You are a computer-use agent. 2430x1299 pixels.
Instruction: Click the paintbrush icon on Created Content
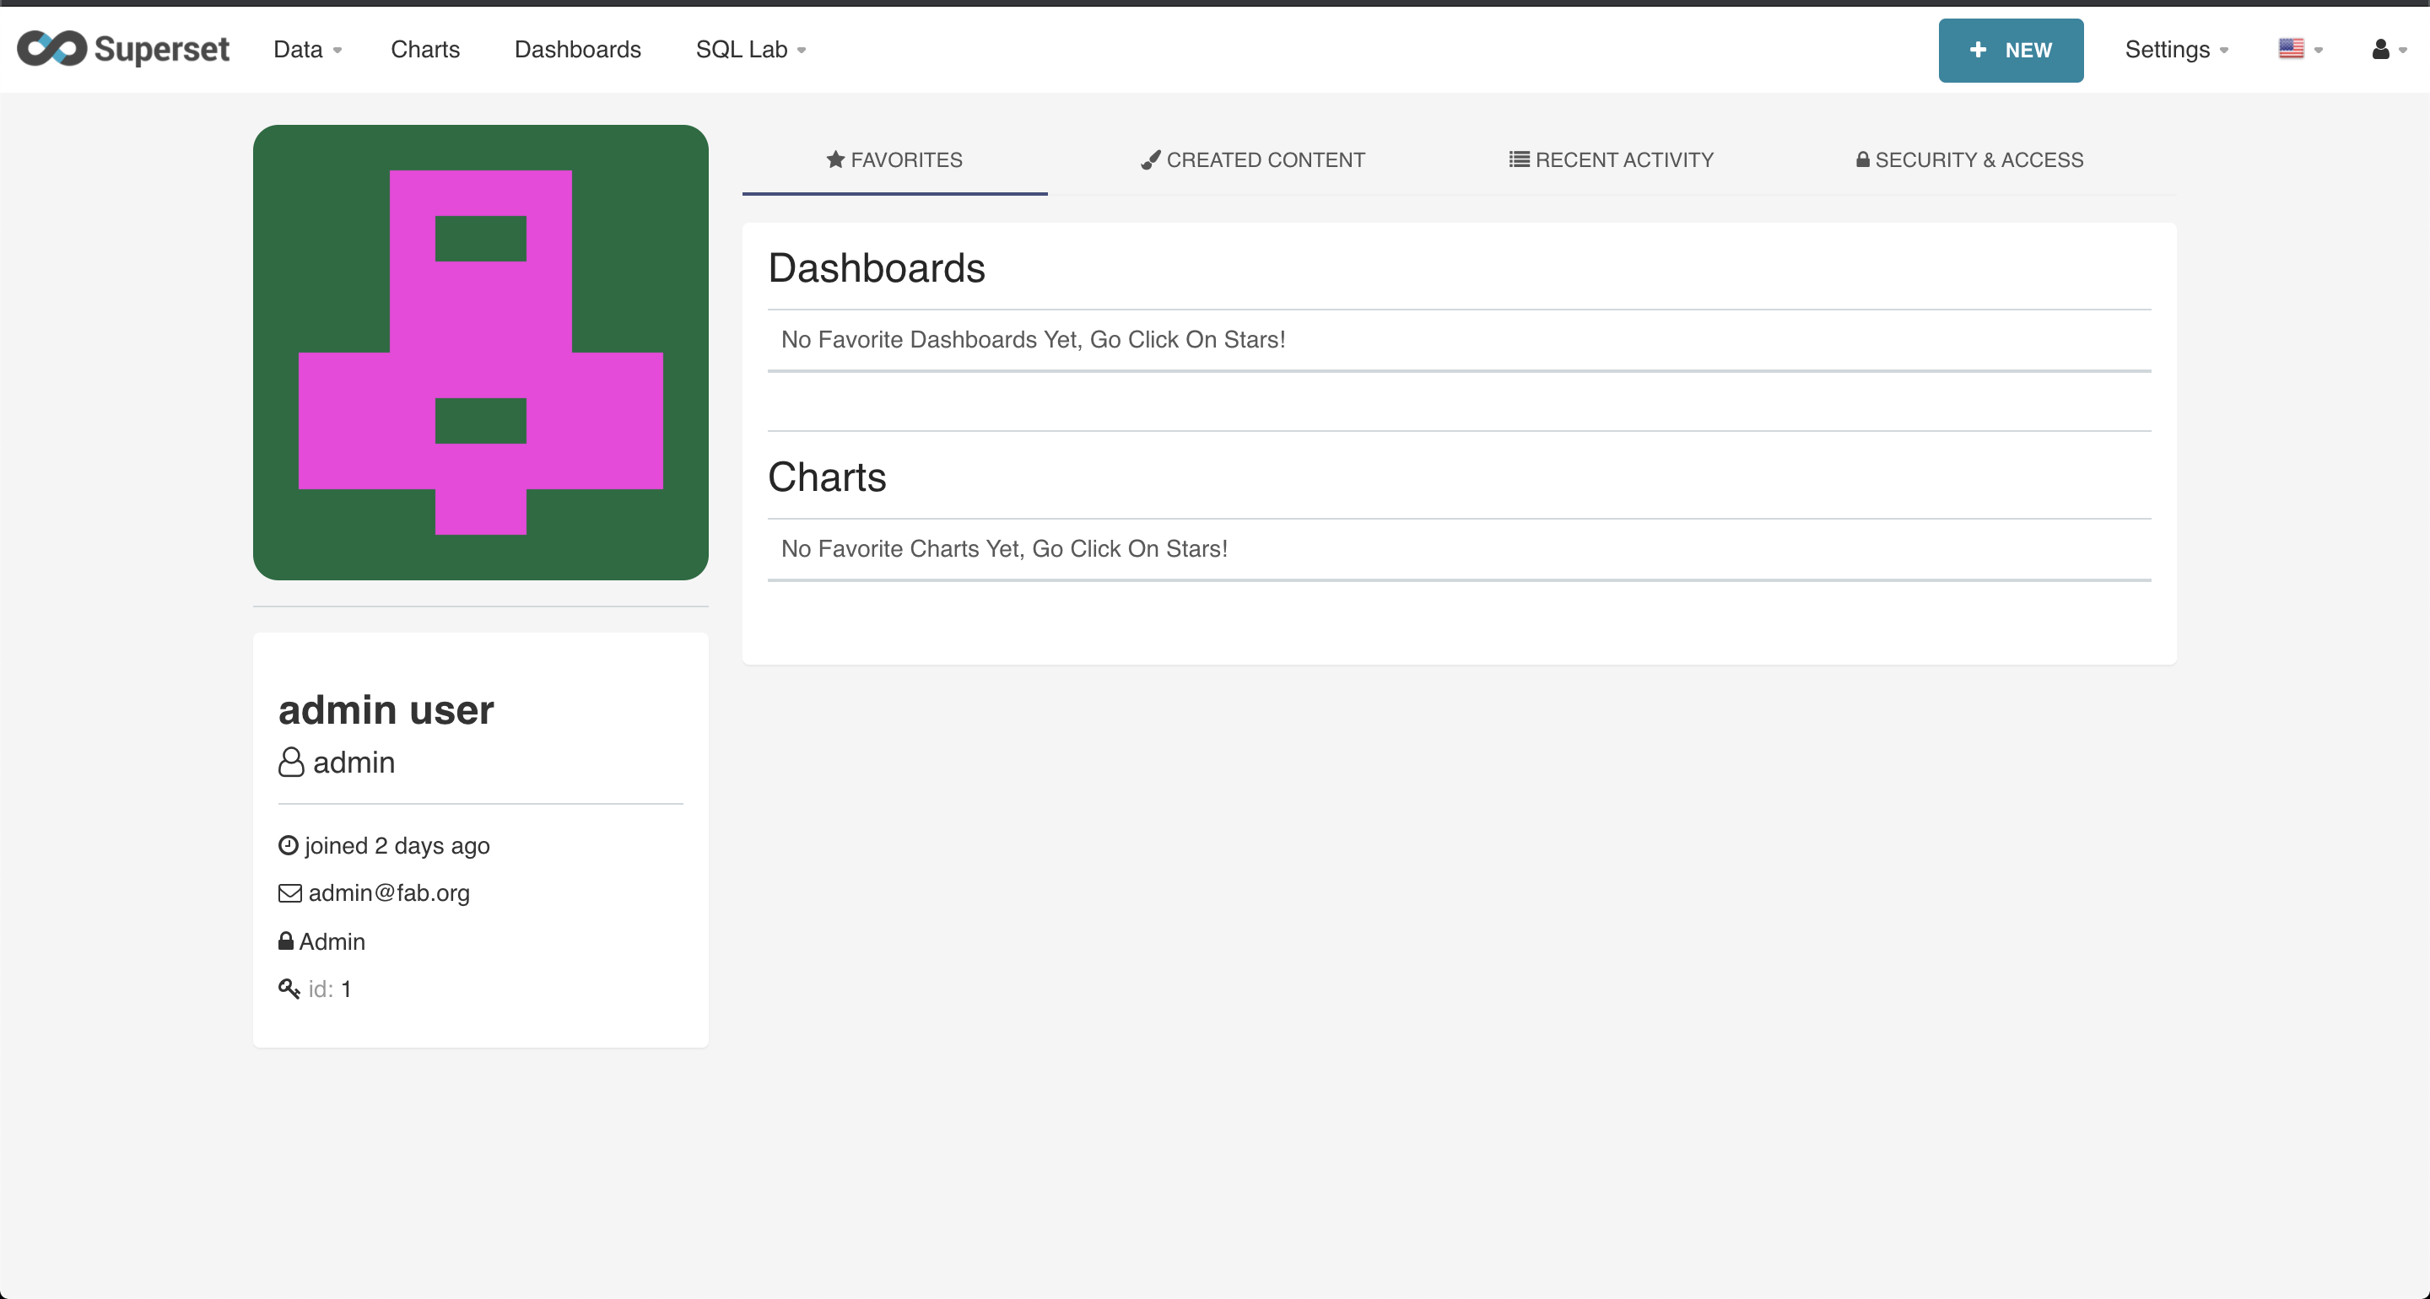[1150, 160]
